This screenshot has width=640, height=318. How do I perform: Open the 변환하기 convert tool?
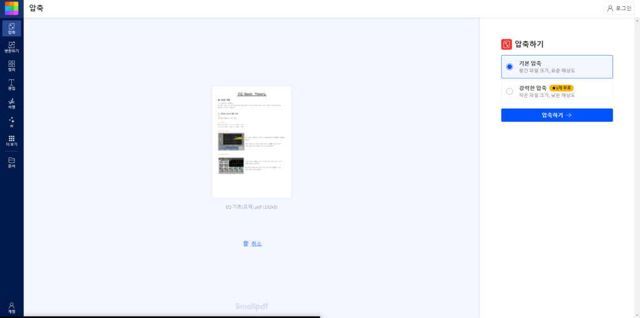pyautogui.click(x=11, y=47)
